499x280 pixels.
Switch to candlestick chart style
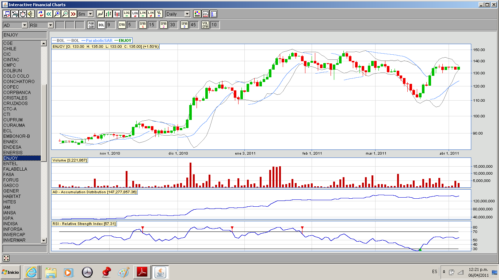click(x=117, y=14)
